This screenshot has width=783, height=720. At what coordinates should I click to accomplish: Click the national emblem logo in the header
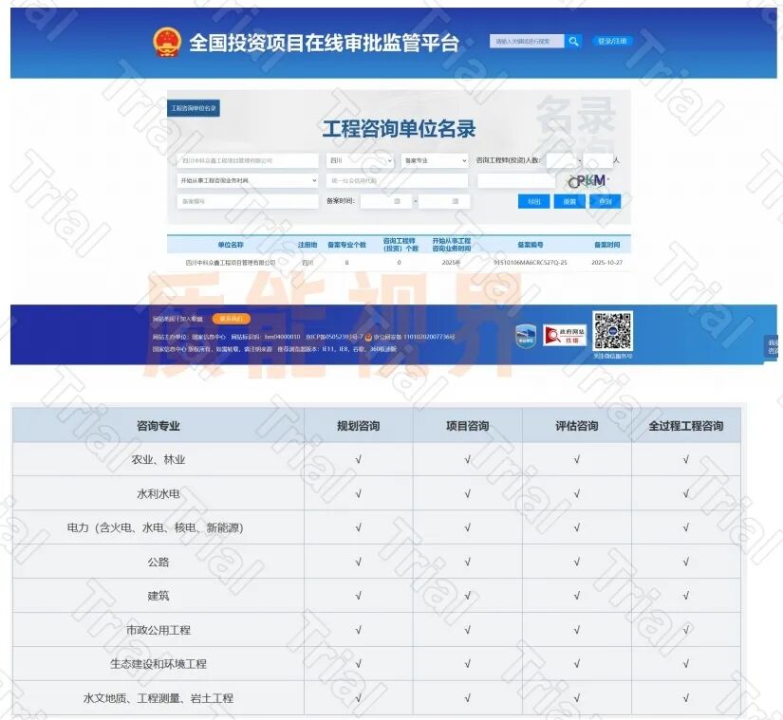tap(168, 41)
